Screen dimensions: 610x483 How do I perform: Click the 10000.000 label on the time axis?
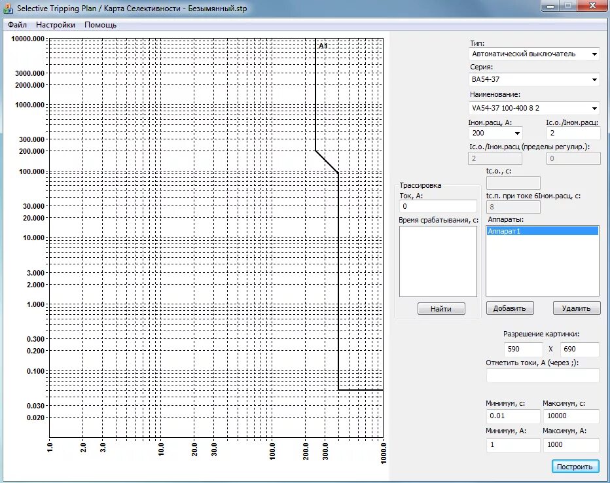click(27, 39)
